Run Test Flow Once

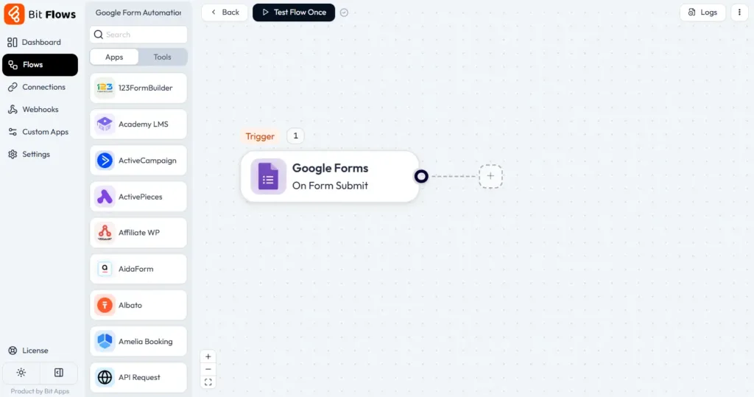pos(294,13)
